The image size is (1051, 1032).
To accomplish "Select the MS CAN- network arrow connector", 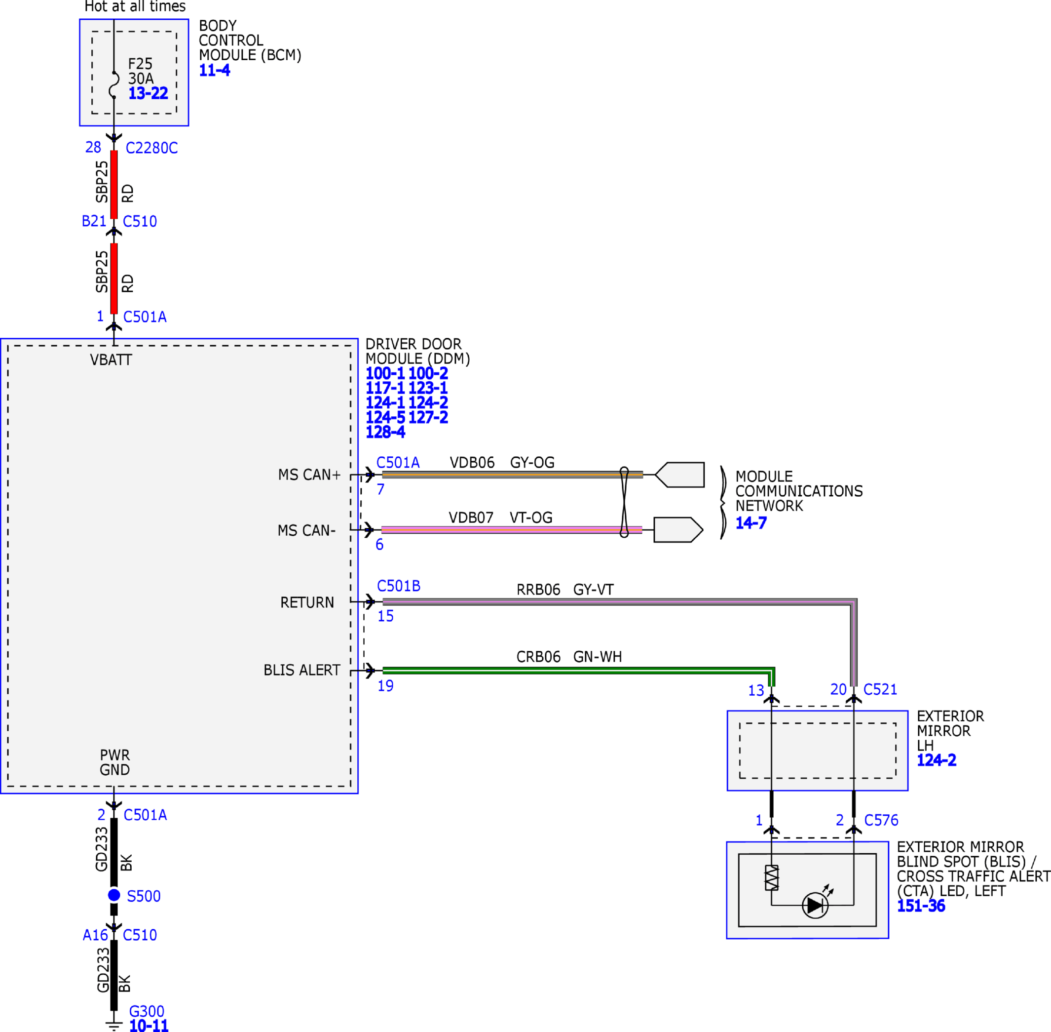I will click(x=678, y=529).
